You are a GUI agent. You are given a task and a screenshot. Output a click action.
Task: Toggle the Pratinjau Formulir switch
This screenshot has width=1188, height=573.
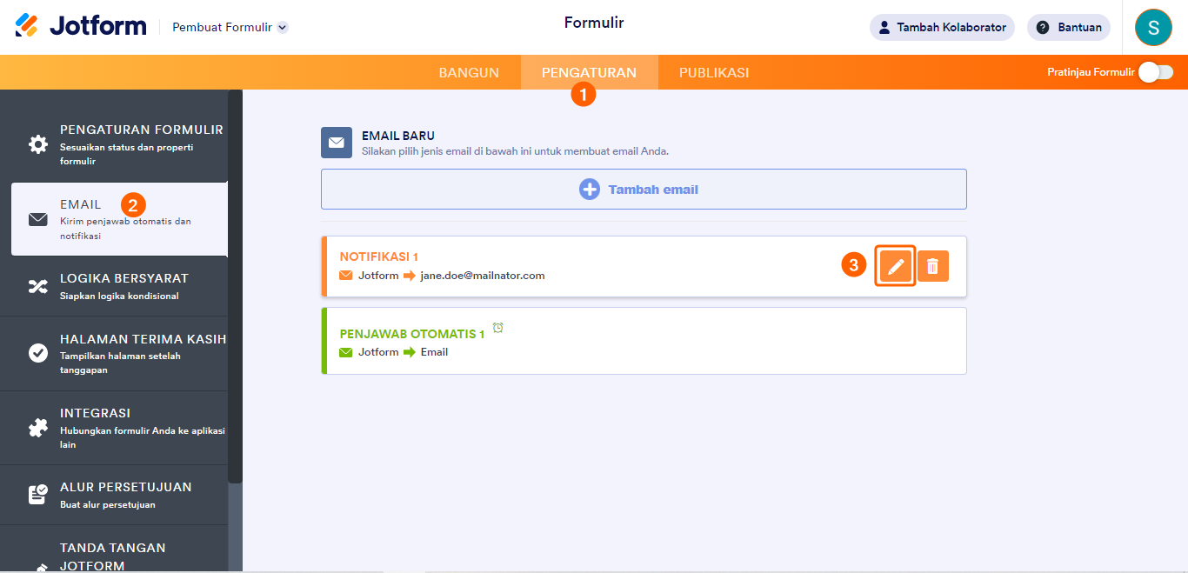pos(1156,72)
